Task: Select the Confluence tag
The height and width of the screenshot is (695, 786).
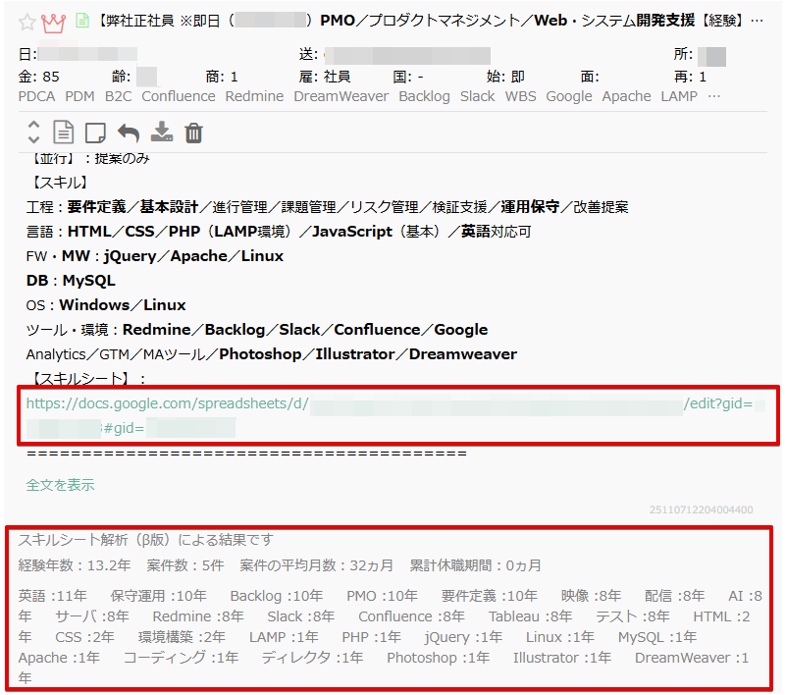Action: [x=178, y=96]
